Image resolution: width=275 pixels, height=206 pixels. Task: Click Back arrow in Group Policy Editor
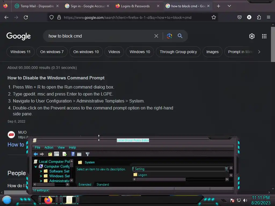[36, 154]
